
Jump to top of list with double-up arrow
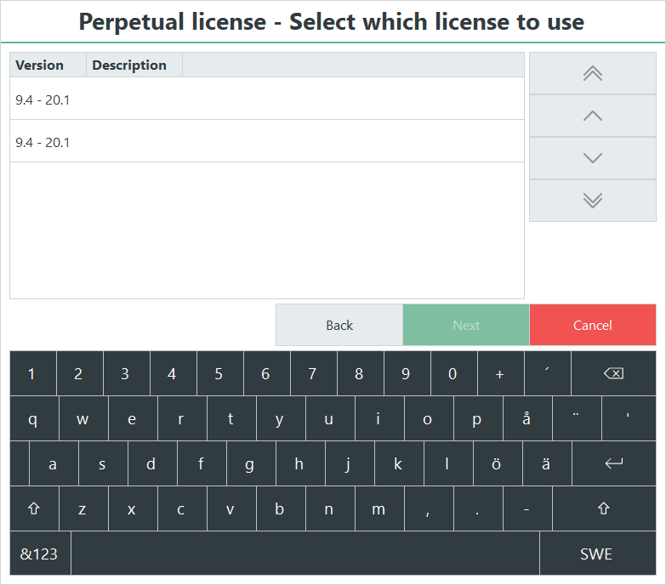click(x=593, y=73)
